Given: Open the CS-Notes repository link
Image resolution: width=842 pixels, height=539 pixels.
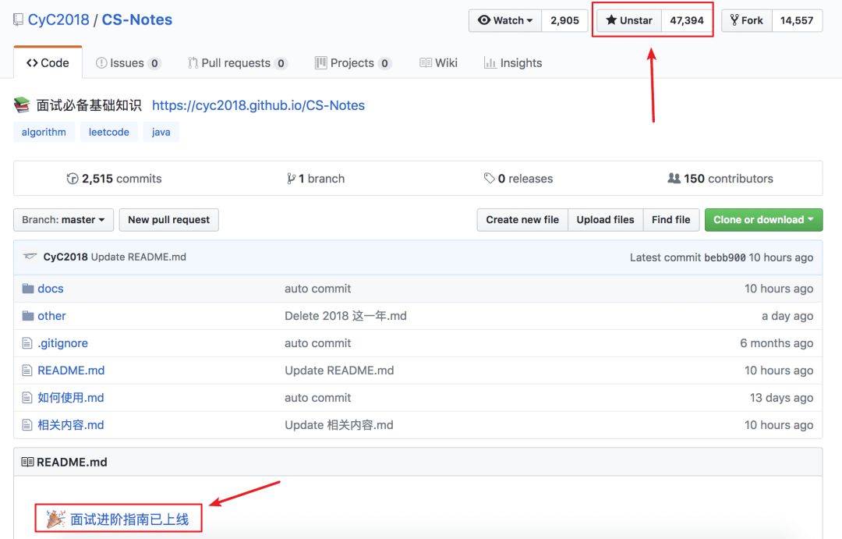Looking at the screenshot, I should (x=137, y=20).
